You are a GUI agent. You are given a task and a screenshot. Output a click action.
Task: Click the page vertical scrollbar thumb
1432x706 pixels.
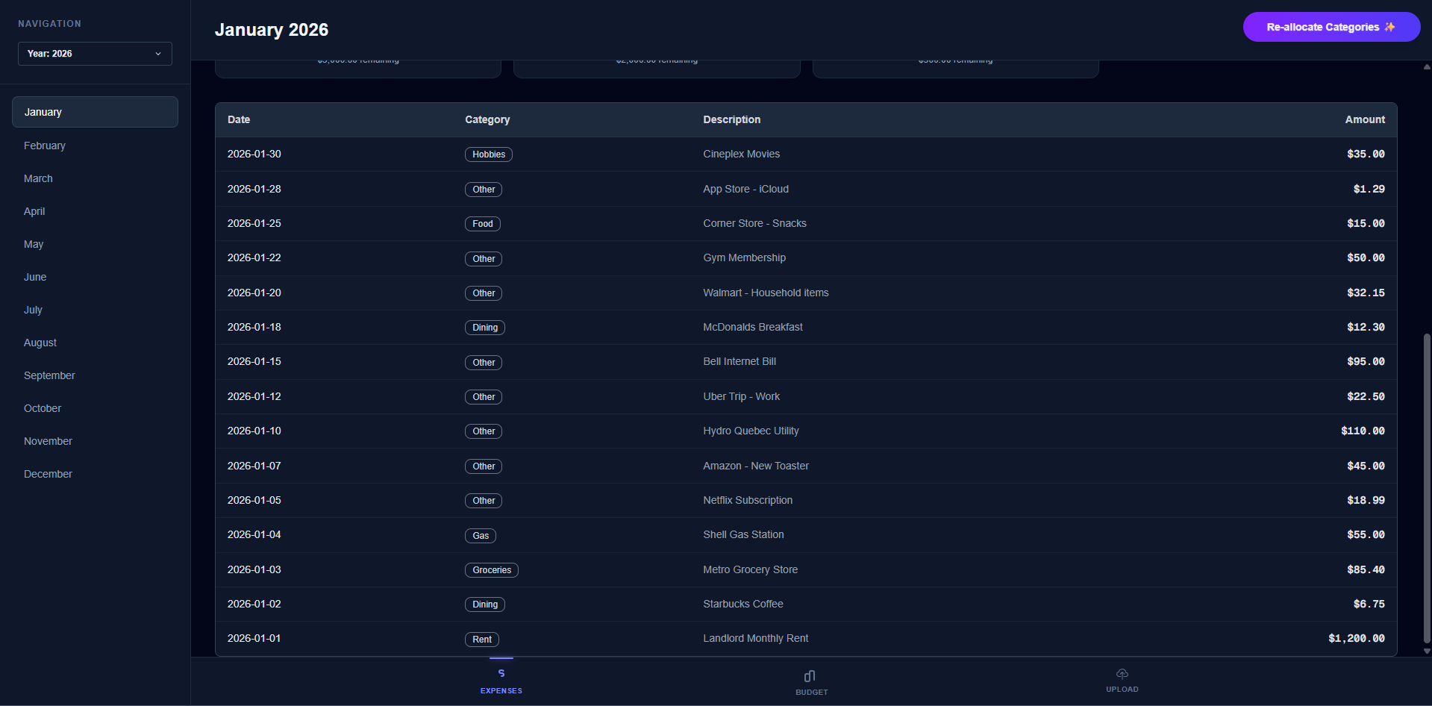pyautogui.click(x=1427, y=488)
